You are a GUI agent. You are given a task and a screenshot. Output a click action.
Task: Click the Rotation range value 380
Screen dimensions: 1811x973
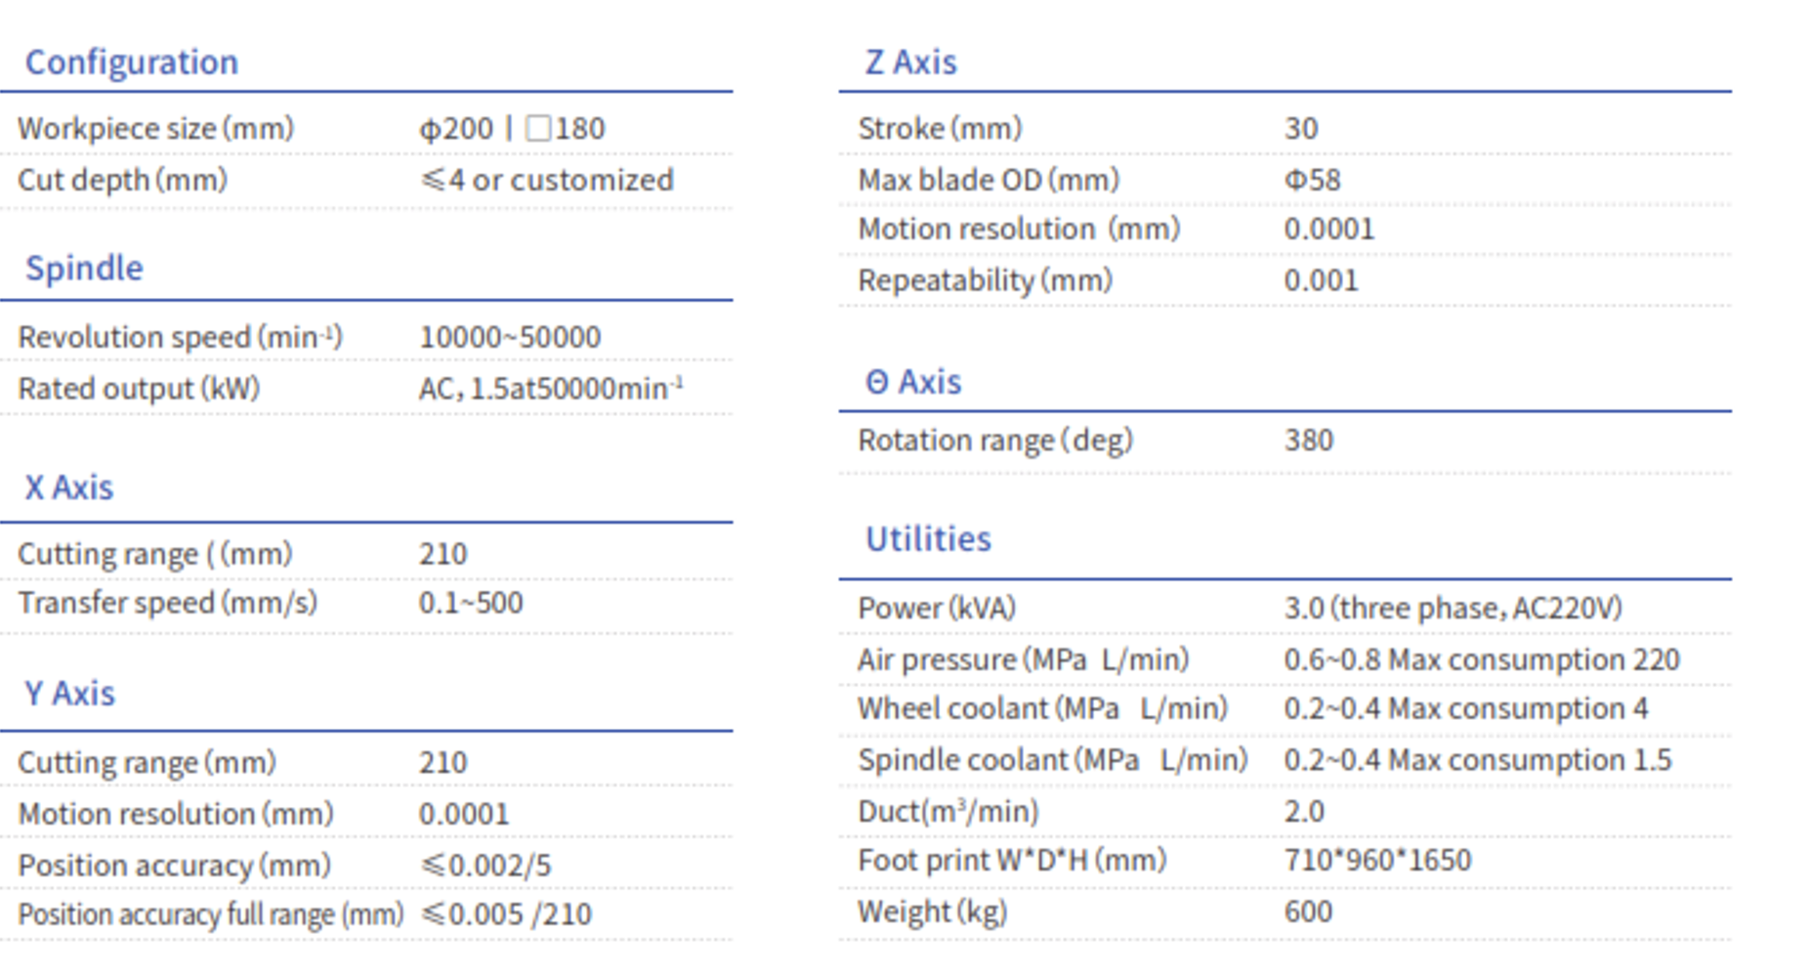(x=1309, y=441)
